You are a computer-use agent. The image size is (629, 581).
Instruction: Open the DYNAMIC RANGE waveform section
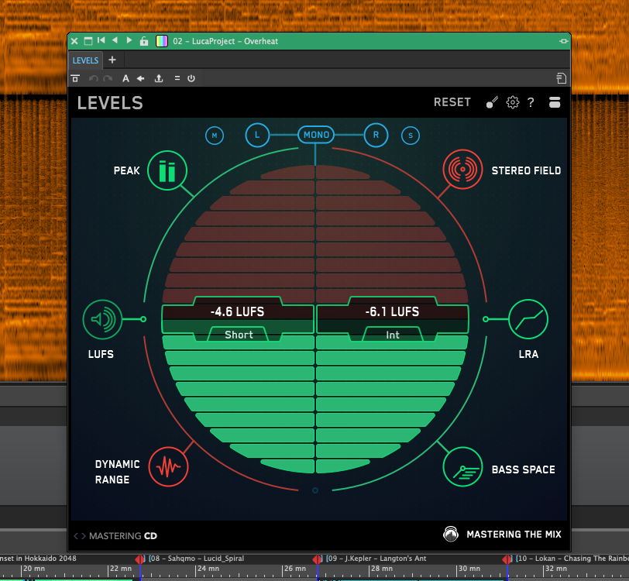[x=169, y=466]
